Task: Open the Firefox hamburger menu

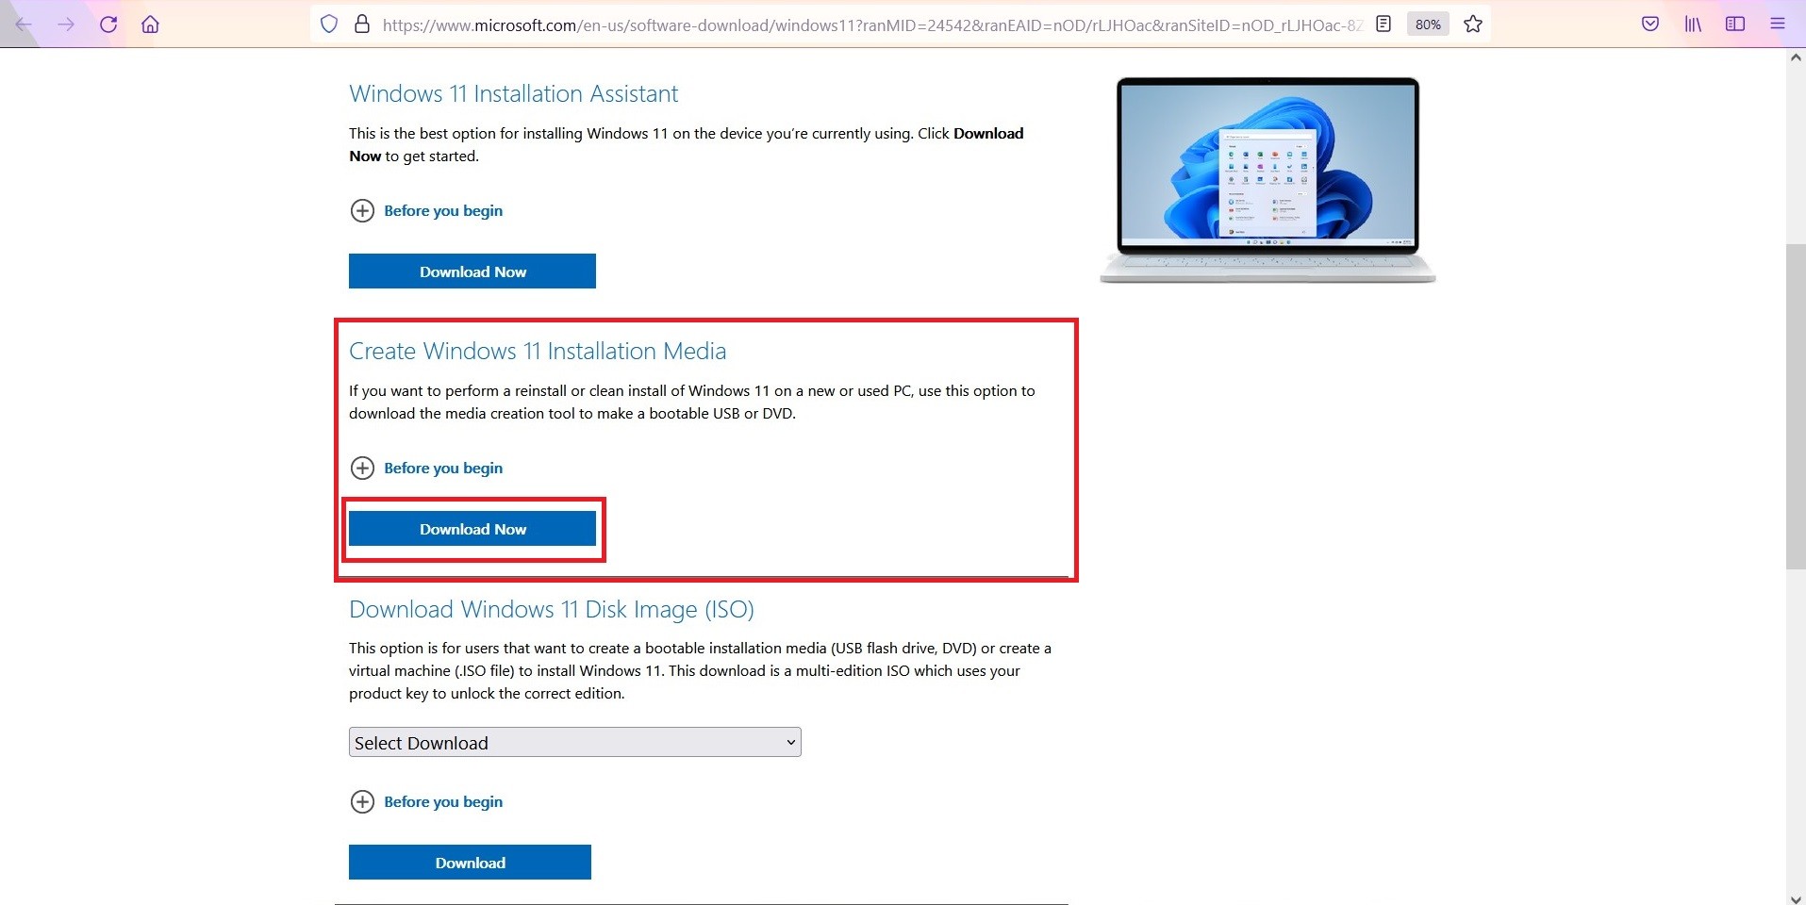Action: tap(1778, 25)
